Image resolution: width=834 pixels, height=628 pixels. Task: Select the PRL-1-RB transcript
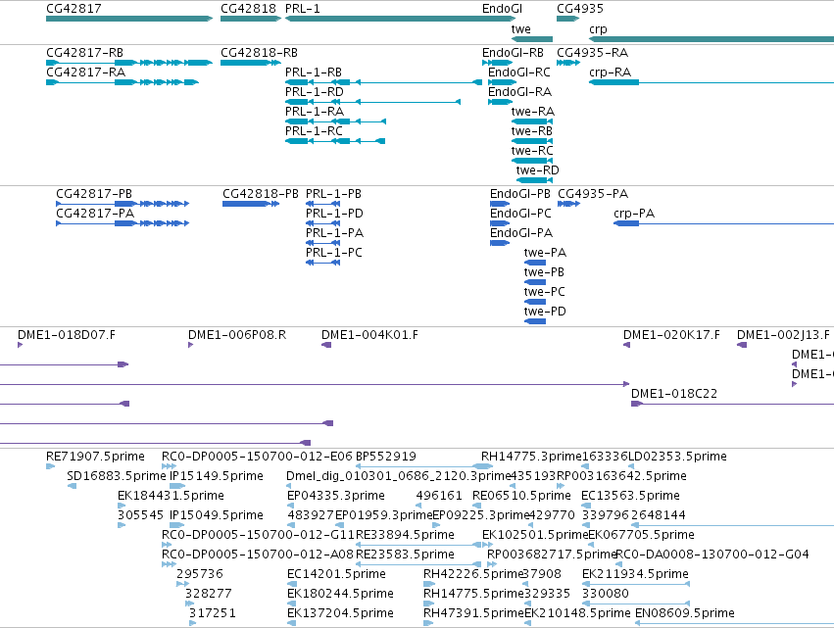[383, 82]
